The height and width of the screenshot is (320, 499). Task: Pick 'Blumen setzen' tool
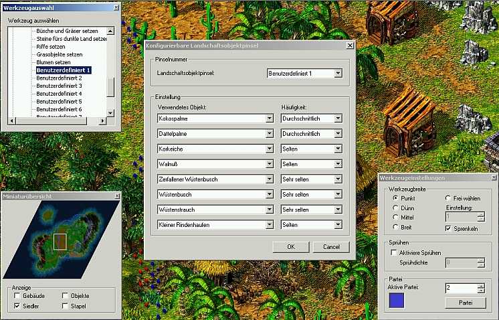tap(53, 62)
